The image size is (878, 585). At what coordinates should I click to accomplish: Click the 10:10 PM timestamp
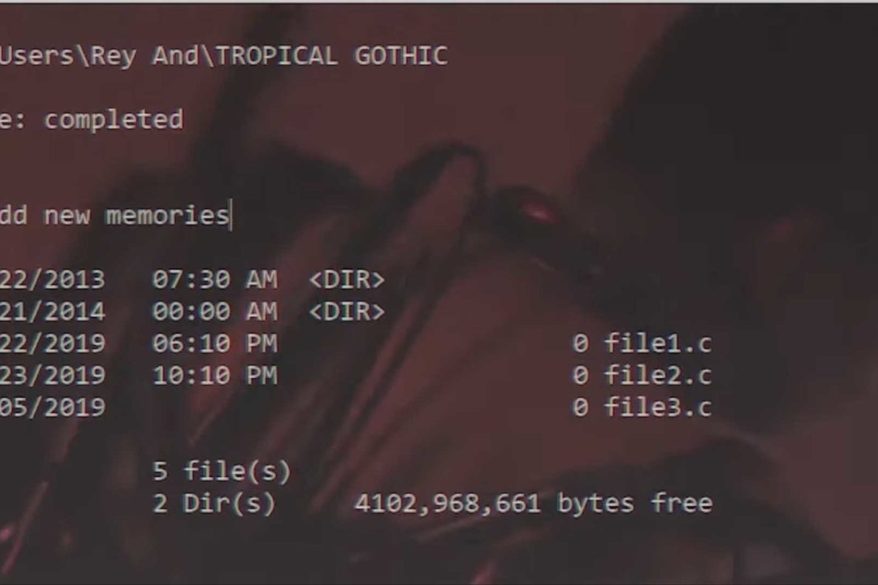click(x=215, y=376)
